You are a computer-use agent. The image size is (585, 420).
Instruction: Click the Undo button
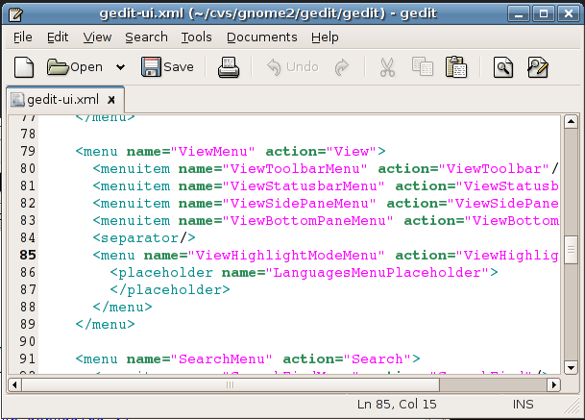tap(293, 67)
